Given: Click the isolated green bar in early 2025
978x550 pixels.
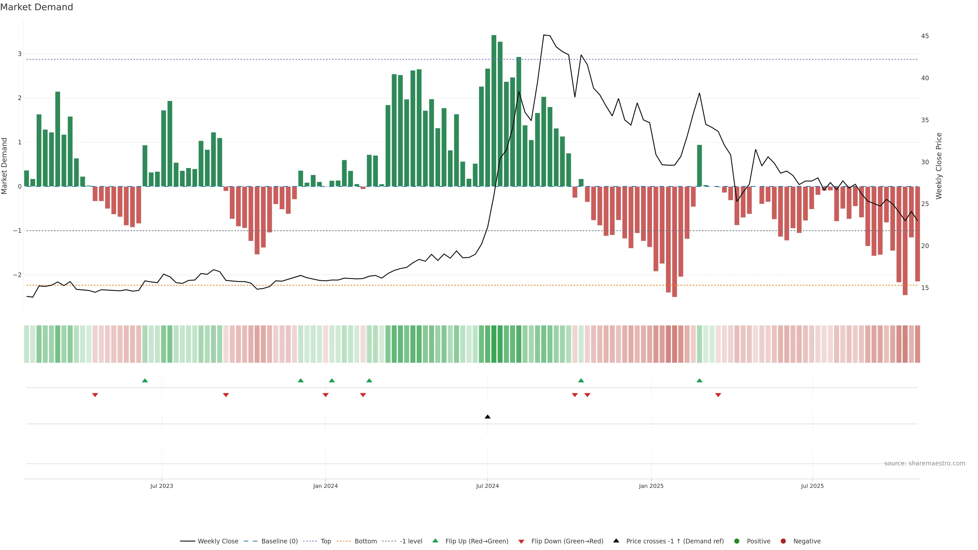Looking at the screenshot, I should pos(699,166).
